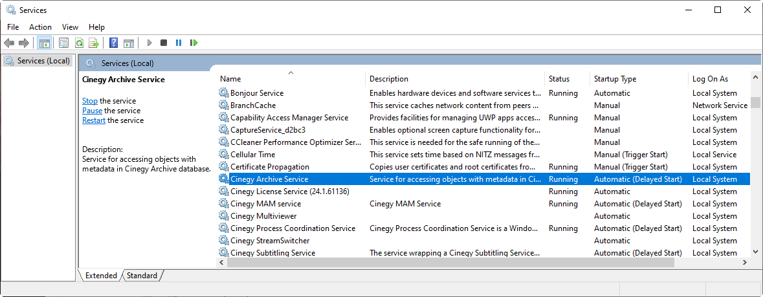The width and height of the screenshot is (763, 297).
Task: Click gear icon of Certificate Propagation row
Action: [x=223, y=166]
